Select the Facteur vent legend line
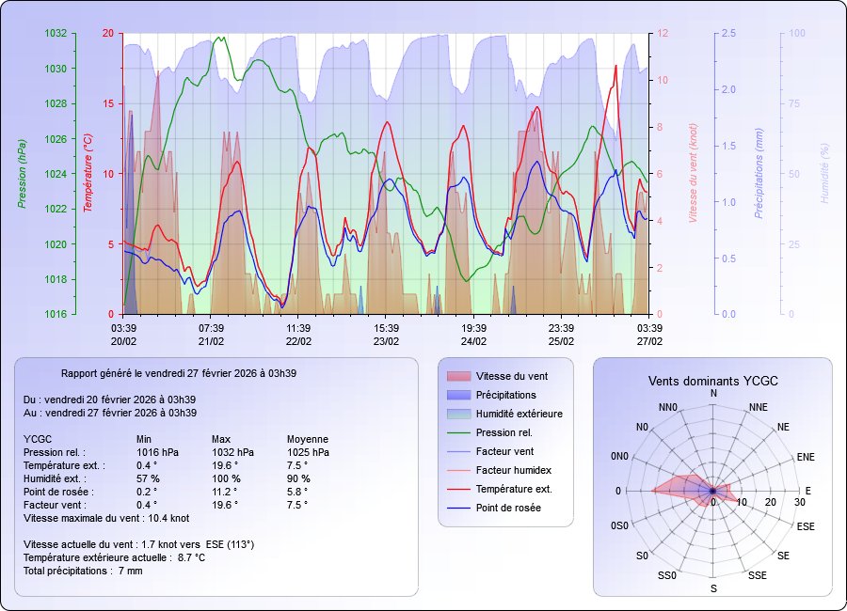This screenshot has width=847, height=611. (456, 451)
